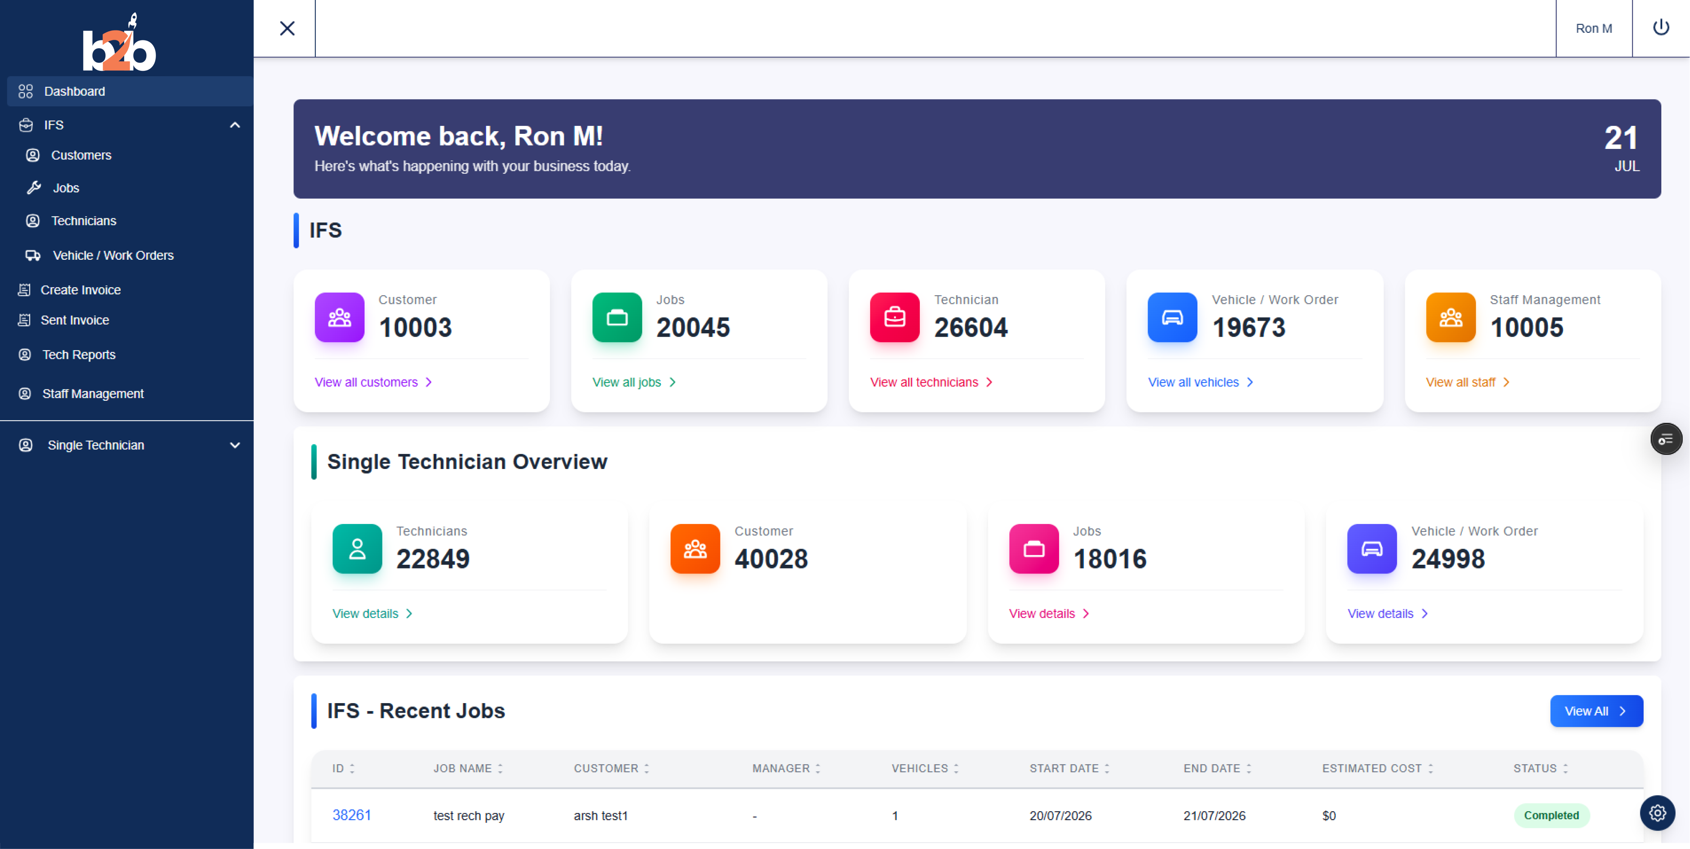Click the green Jobs briefcase card icon
This screenshot has height=849, width=1690.
tap(617, 317)
